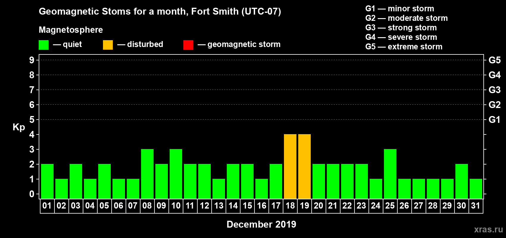Click the 'quiet' legend label
The image size is (506, 238).
[72, 45]
